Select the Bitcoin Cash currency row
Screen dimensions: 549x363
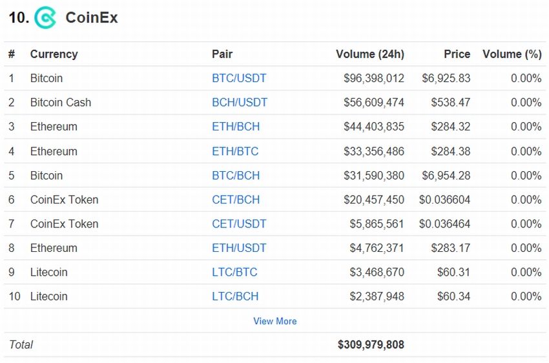coord(274,102)
